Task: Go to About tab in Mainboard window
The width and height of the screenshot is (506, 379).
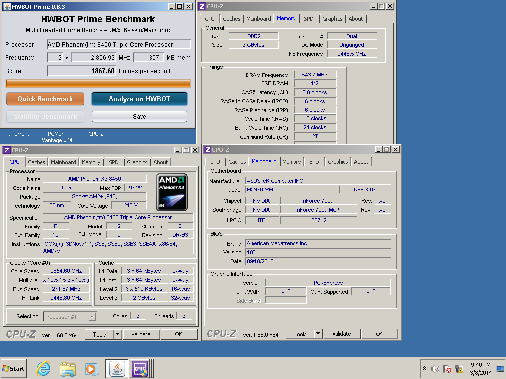Action: coord(361,162)
